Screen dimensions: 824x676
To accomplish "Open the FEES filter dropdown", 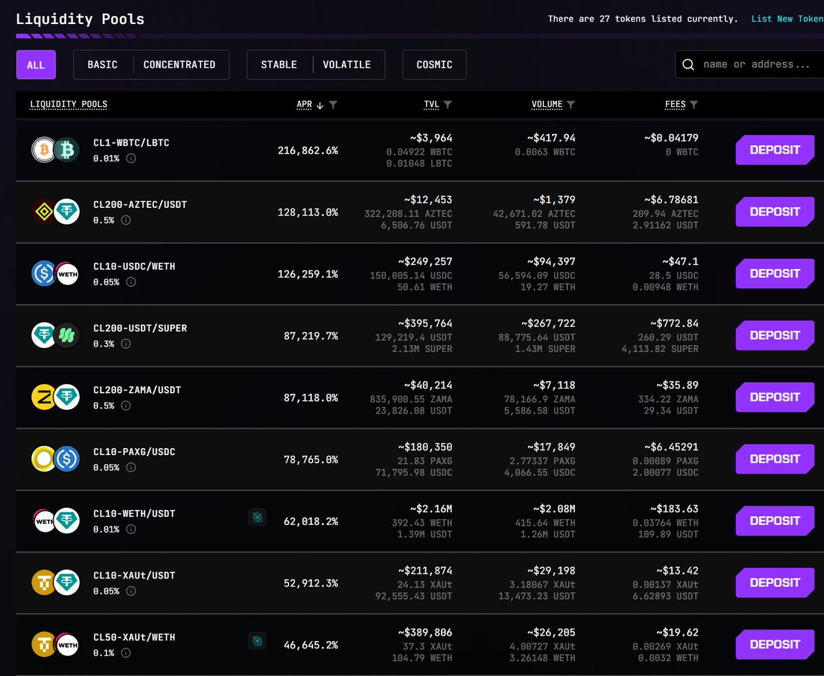I will (693, 104).
